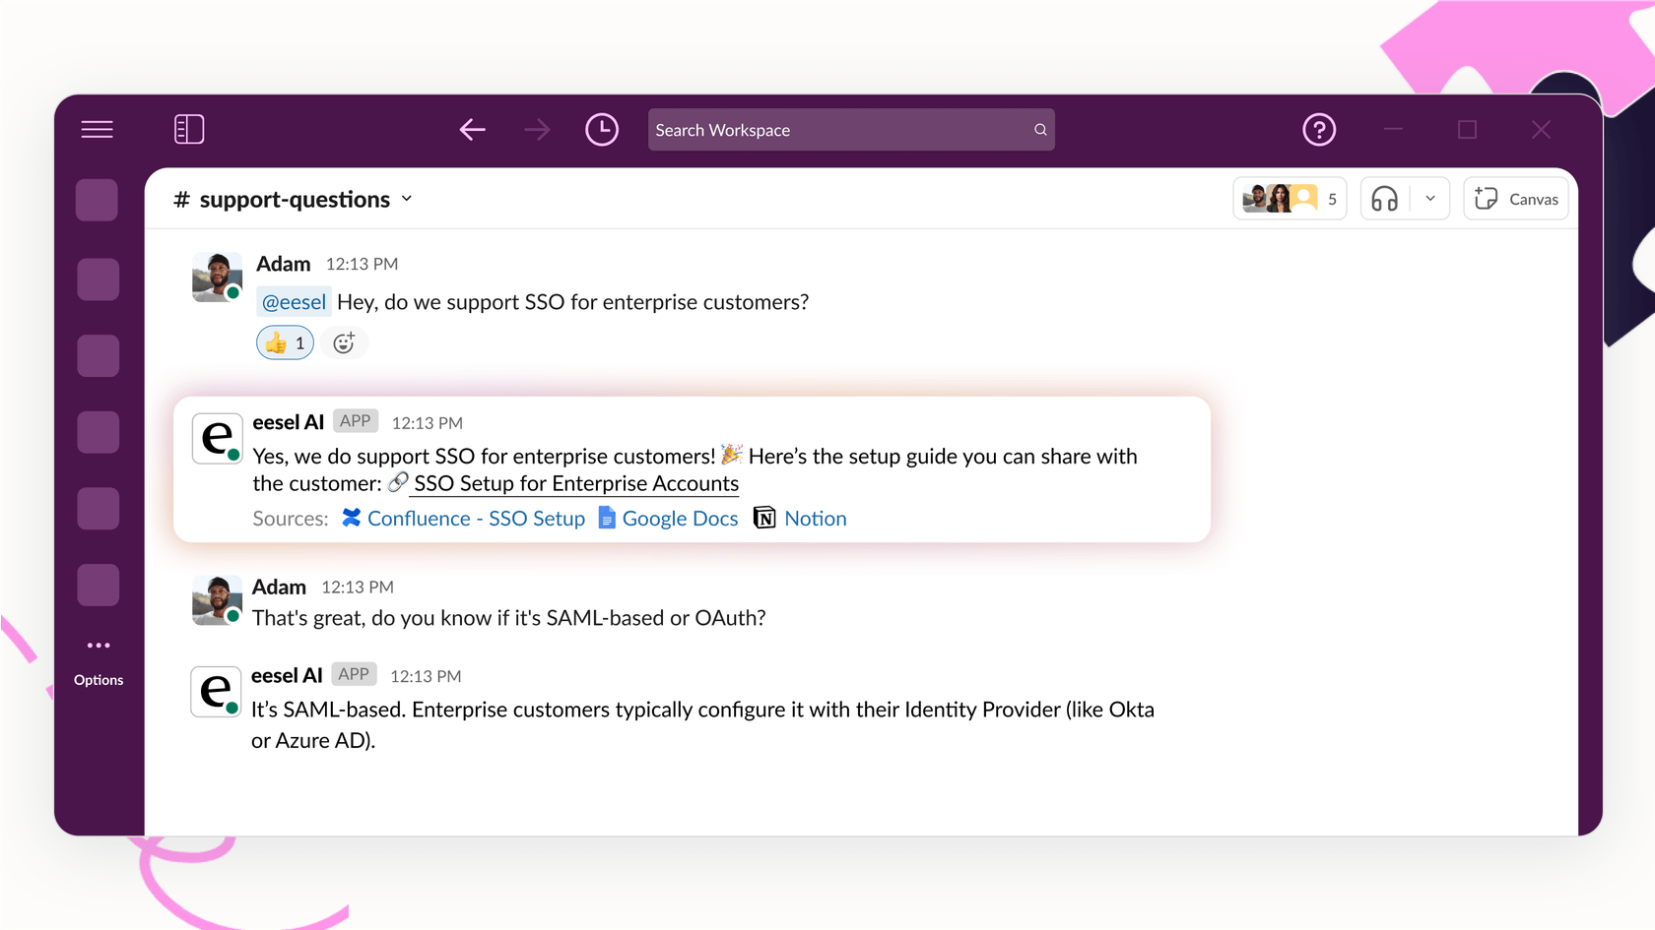The image size is (1655, 930).
Task: Open the huddle options chevron
Action: point(1430,198)
